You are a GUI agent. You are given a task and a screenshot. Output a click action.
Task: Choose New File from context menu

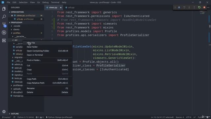coord(47,43)
